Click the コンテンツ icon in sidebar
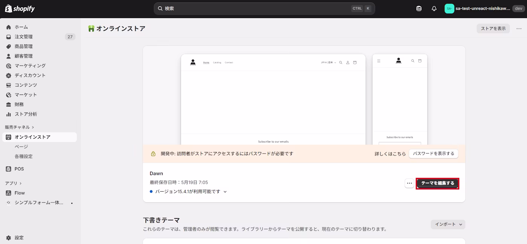Viewport: 527px width, 244px height. tap(9, 85)
